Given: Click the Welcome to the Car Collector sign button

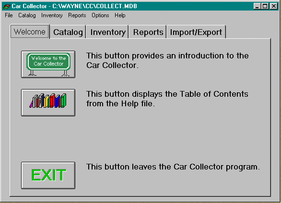Looking at the screenshot, I should click(x=48, y=64).
